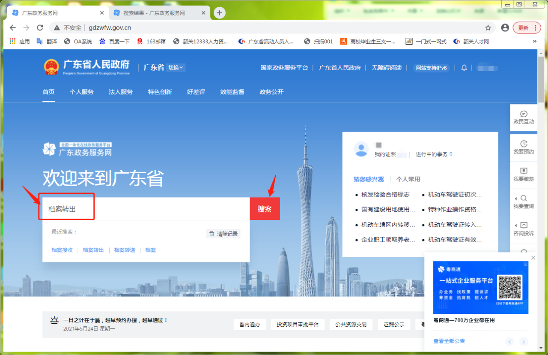548x355 pixels.
Task: Click the 档案转出 search input field
Action: coord(146,209)
